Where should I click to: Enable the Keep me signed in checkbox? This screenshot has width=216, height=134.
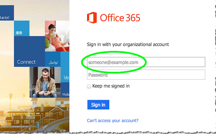89,86
